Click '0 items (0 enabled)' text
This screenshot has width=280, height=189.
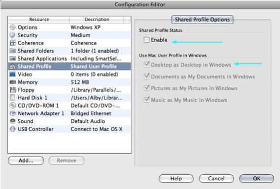94,74
